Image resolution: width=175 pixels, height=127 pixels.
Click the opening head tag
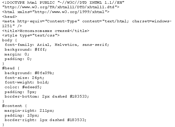[x=10, y=17]
